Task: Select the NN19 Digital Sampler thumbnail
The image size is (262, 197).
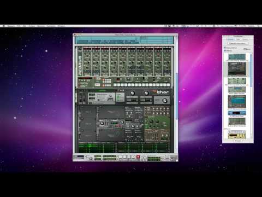Action: 237,90
